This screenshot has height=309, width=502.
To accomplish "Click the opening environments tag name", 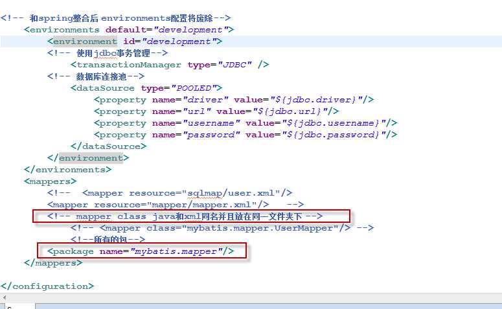I will point(64,30).
